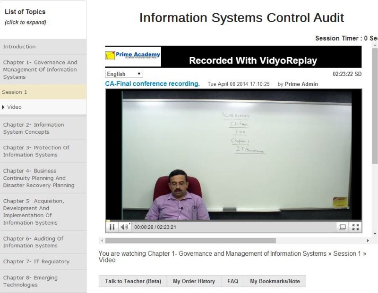Expand the Video item arrow under Session 1

pyautogui.click(x=4, y=107)
